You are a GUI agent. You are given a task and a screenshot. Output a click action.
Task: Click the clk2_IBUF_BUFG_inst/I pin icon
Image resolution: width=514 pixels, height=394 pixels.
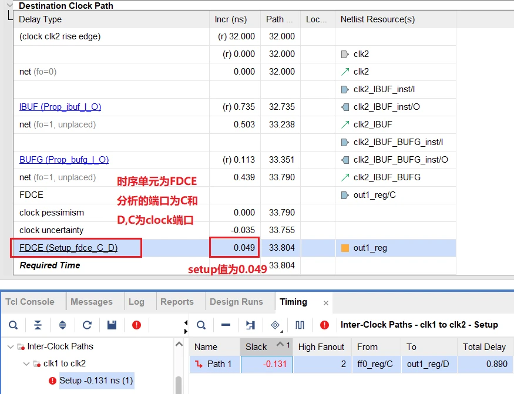point(345,142)
